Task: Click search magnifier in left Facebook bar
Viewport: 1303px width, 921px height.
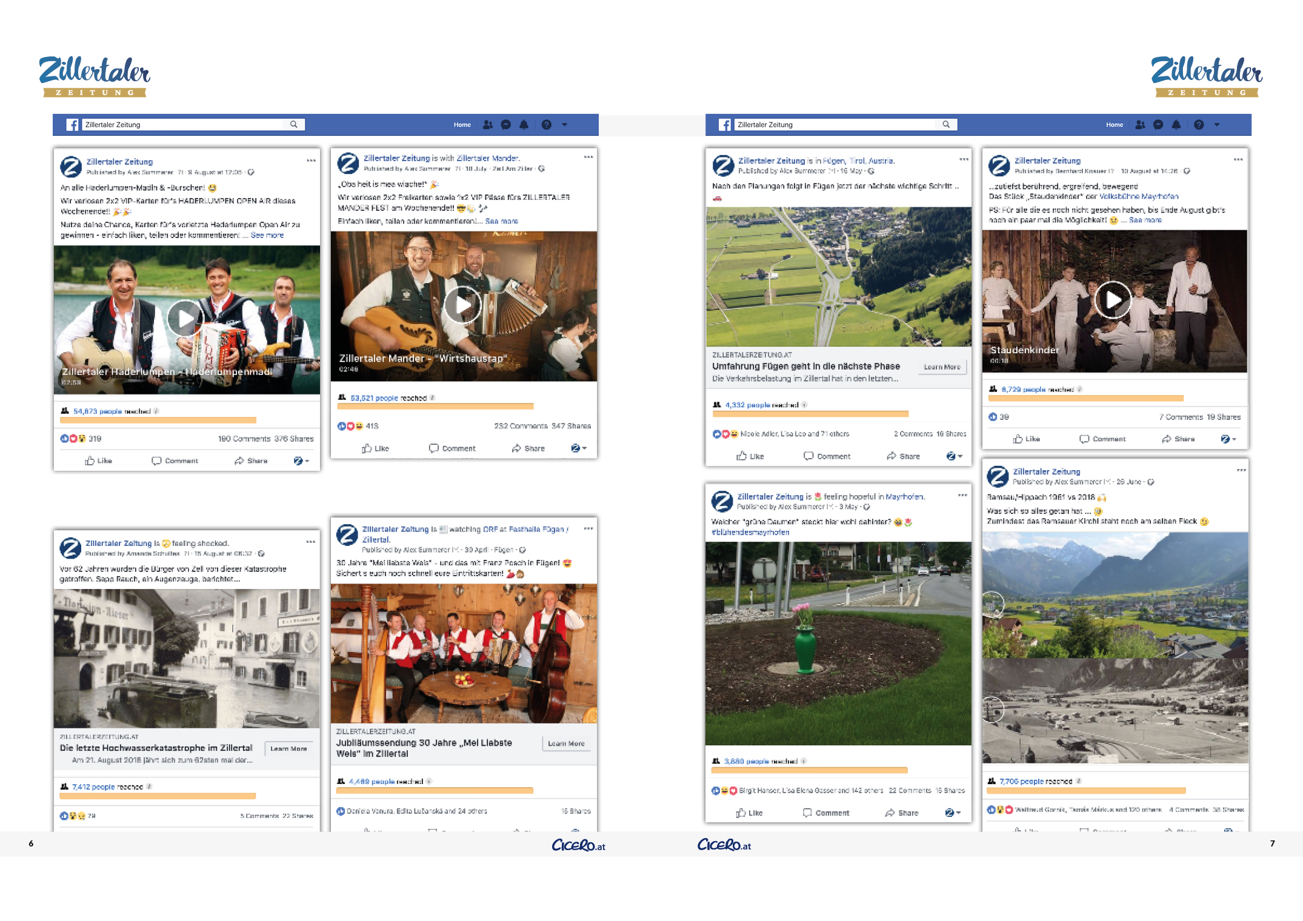Action: (294, 124)
